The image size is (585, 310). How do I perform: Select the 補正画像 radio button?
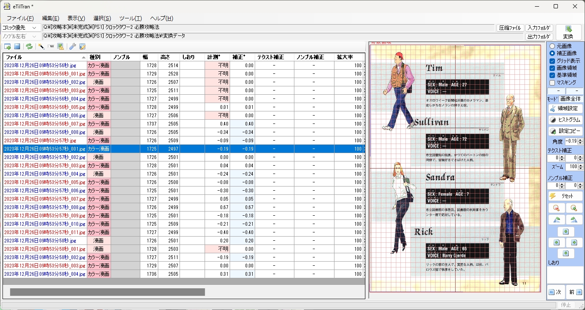click(552, 53)
